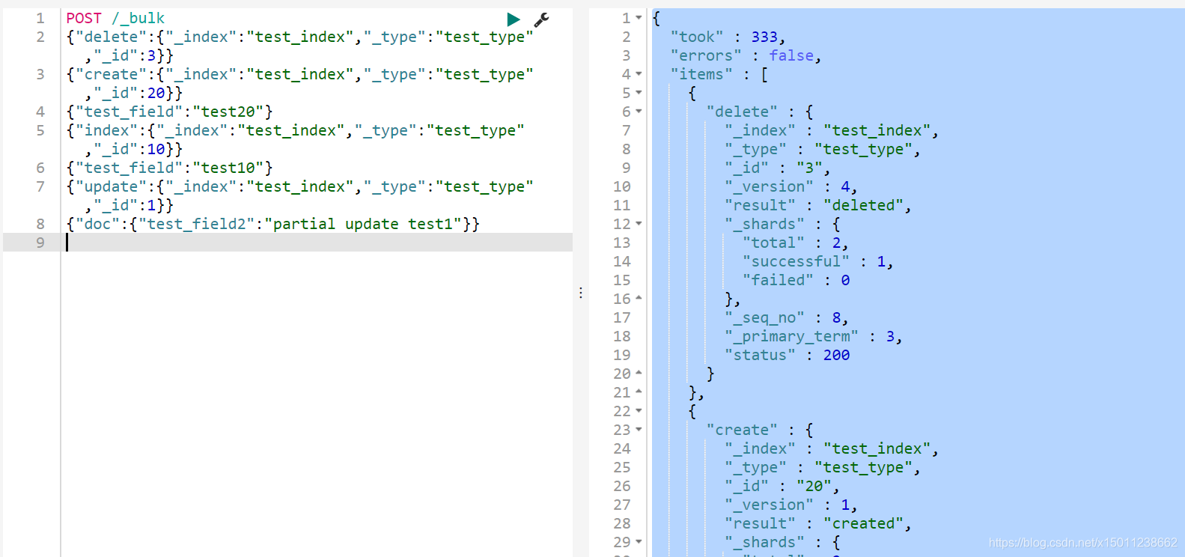This screenshot has width=1185, height=557.
Task: Click the "successful" : 1 response line
Action: (817, 261)
